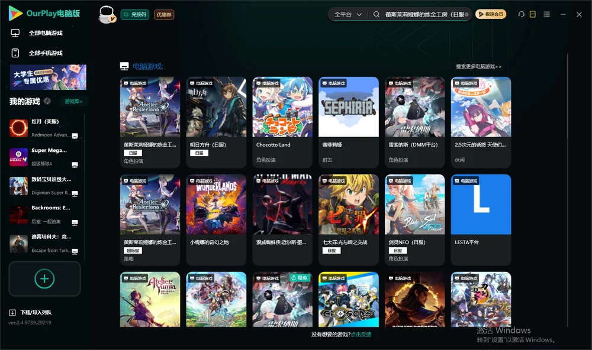Click version text ver:2.4.9739.29219

[x=30, y=323]
